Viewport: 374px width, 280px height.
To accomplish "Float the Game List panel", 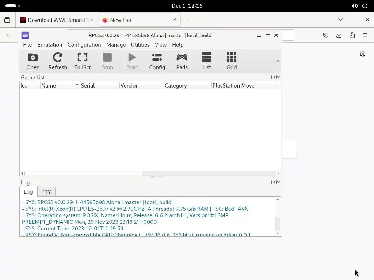I will pos(273,77).
